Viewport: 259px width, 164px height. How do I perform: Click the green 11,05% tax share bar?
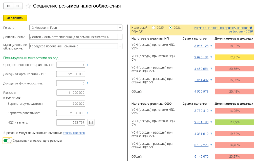[x=234, y=122]
